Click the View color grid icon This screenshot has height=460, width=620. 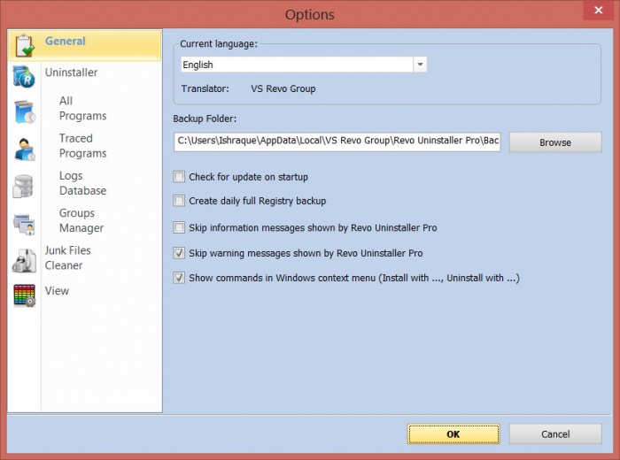point(25,295)
